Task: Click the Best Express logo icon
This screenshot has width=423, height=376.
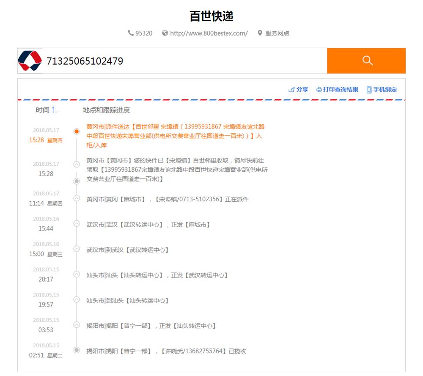Action: point(30,61)
